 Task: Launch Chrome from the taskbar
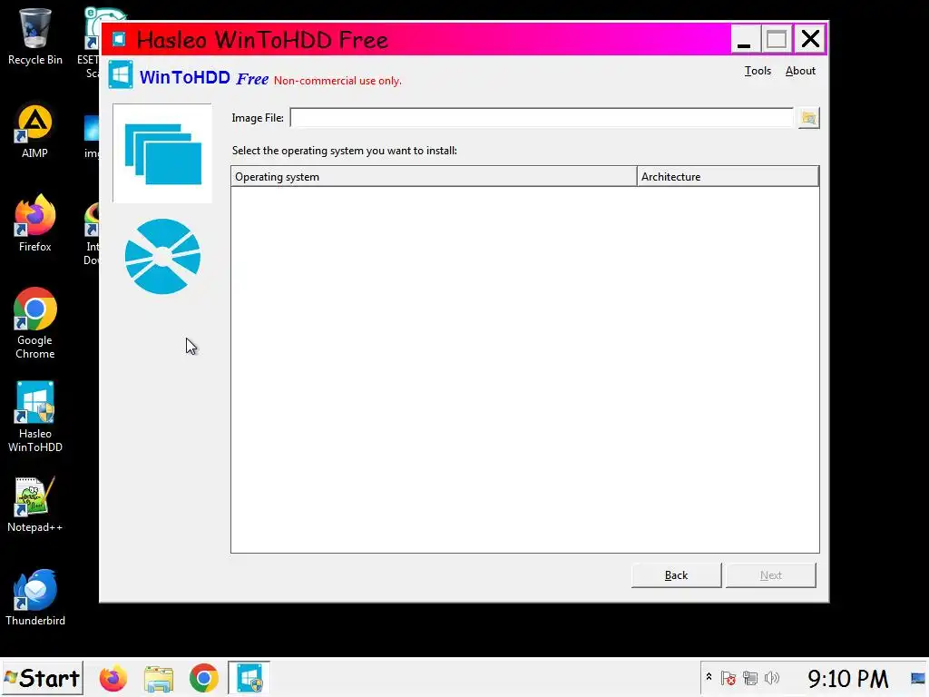click(x=203, y=679)
